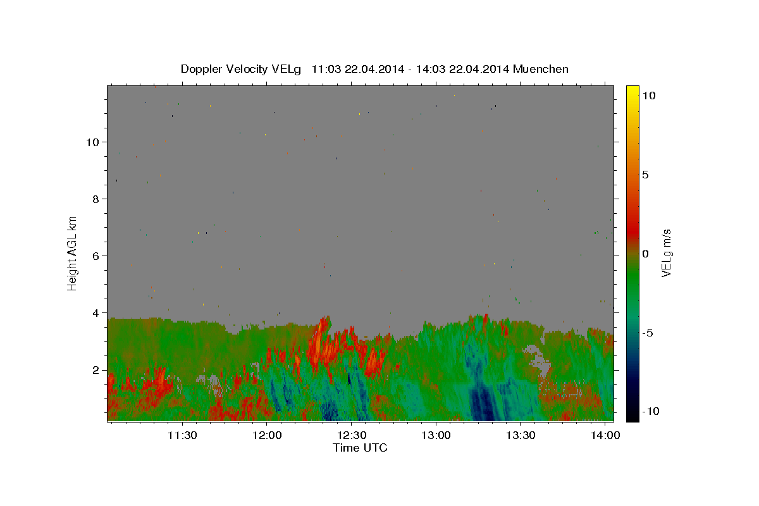Click the colorbar label -10
This screenshot has height=506, width=759.
point(650,411)
